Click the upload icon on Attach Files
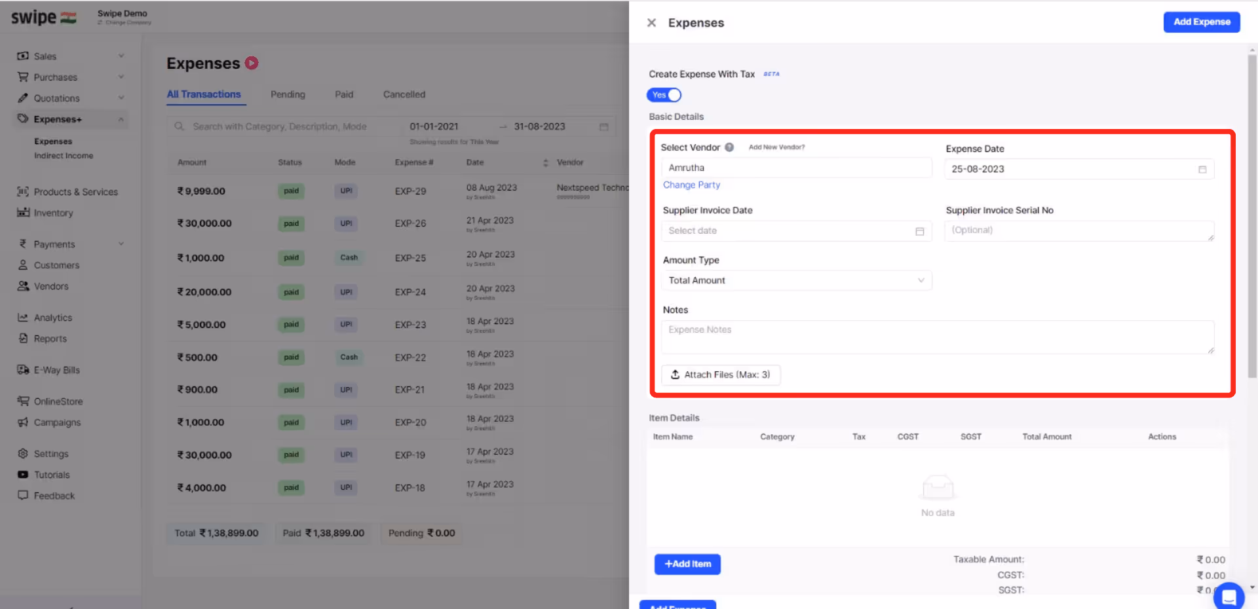 tap(675, 375)
